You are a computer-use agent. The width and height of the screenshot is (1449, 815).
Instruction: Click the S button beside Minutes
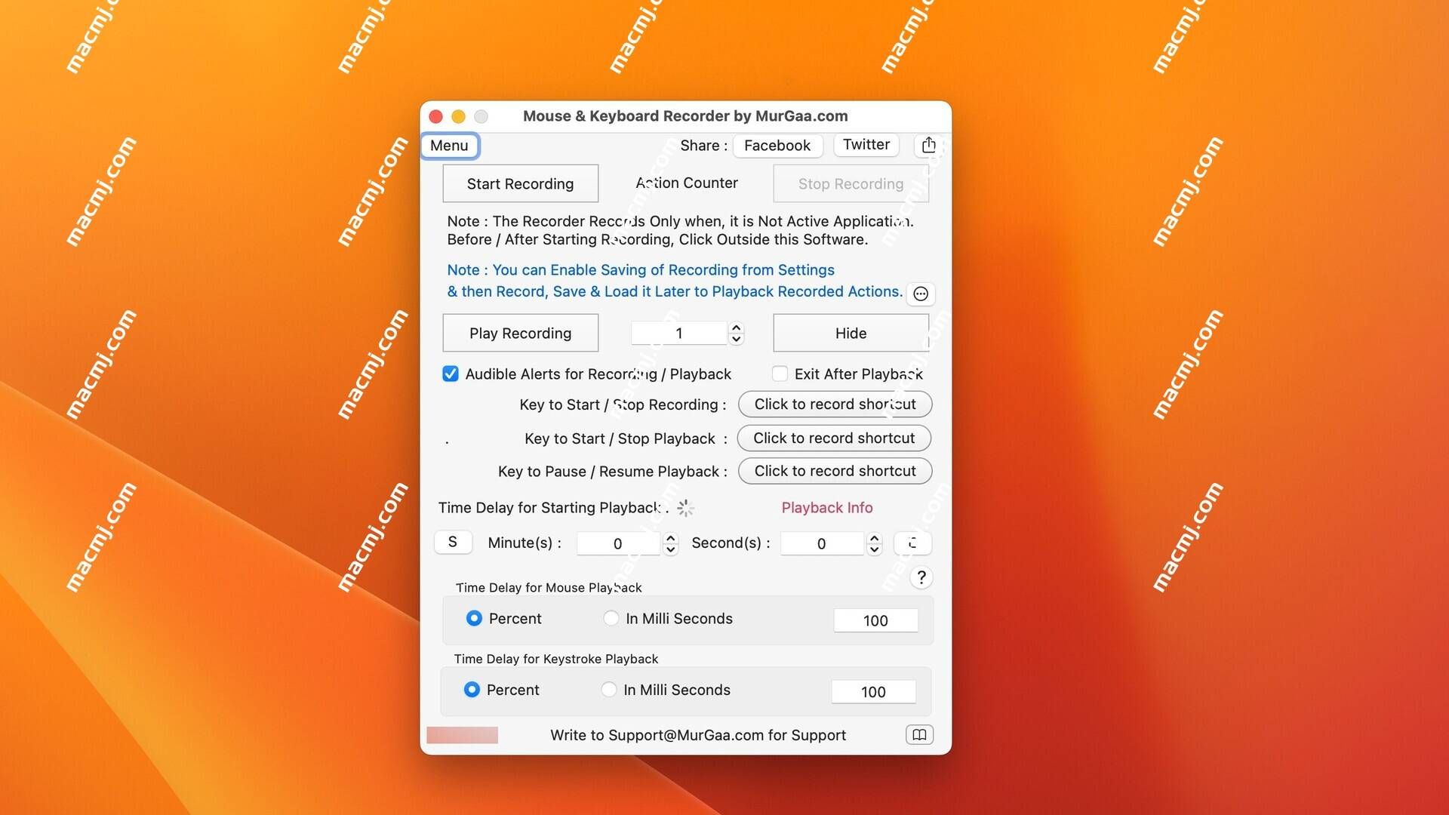(x=453, y=542)
